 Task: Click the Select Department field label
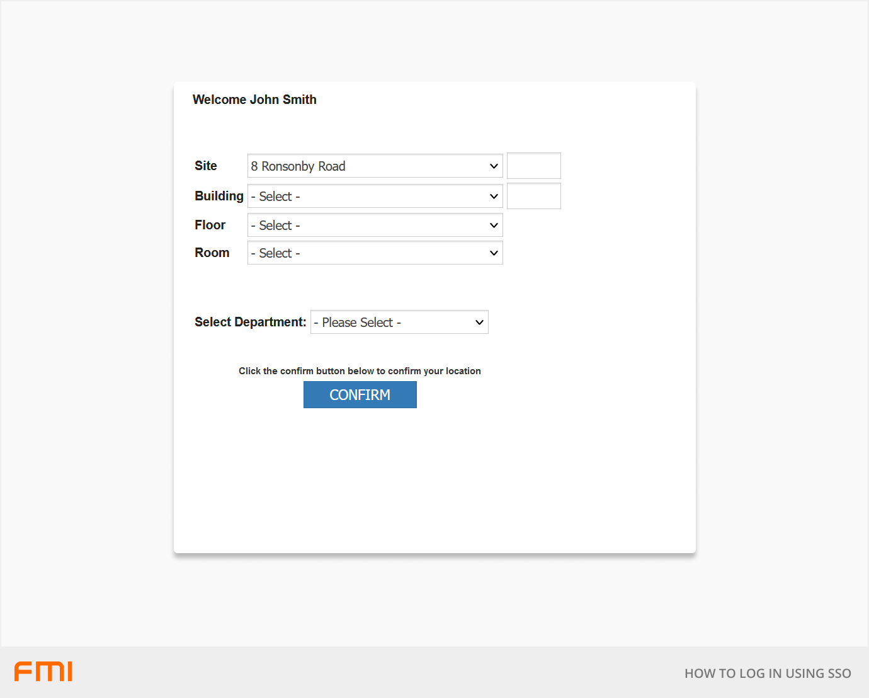[x=249, y=322]
